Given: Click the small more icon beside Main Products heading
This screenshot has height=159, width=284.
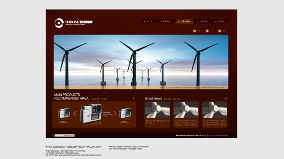Looking at the screenshot, I should point(133,99).
